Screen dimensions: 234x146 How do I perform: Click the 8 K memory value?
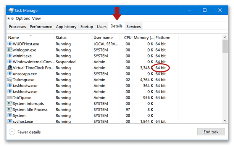tap(150, 109)
